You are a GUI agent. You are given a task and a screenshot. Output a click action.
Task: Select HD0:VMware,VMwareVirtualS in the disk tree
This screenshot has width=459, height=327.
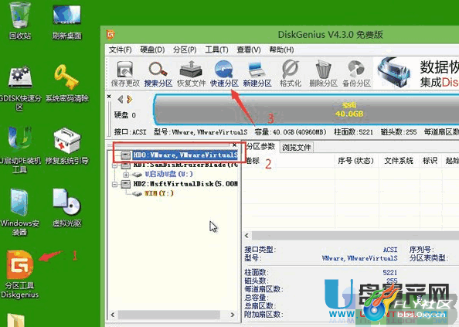coord(185,155)
